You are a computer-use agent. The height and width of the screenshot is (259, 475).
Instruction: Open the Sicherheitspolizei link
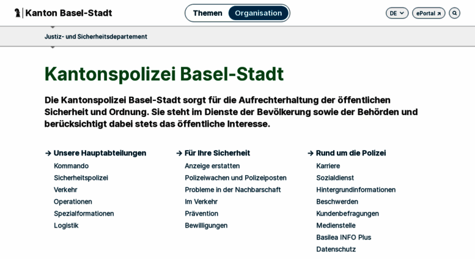(x=81, y=178)
